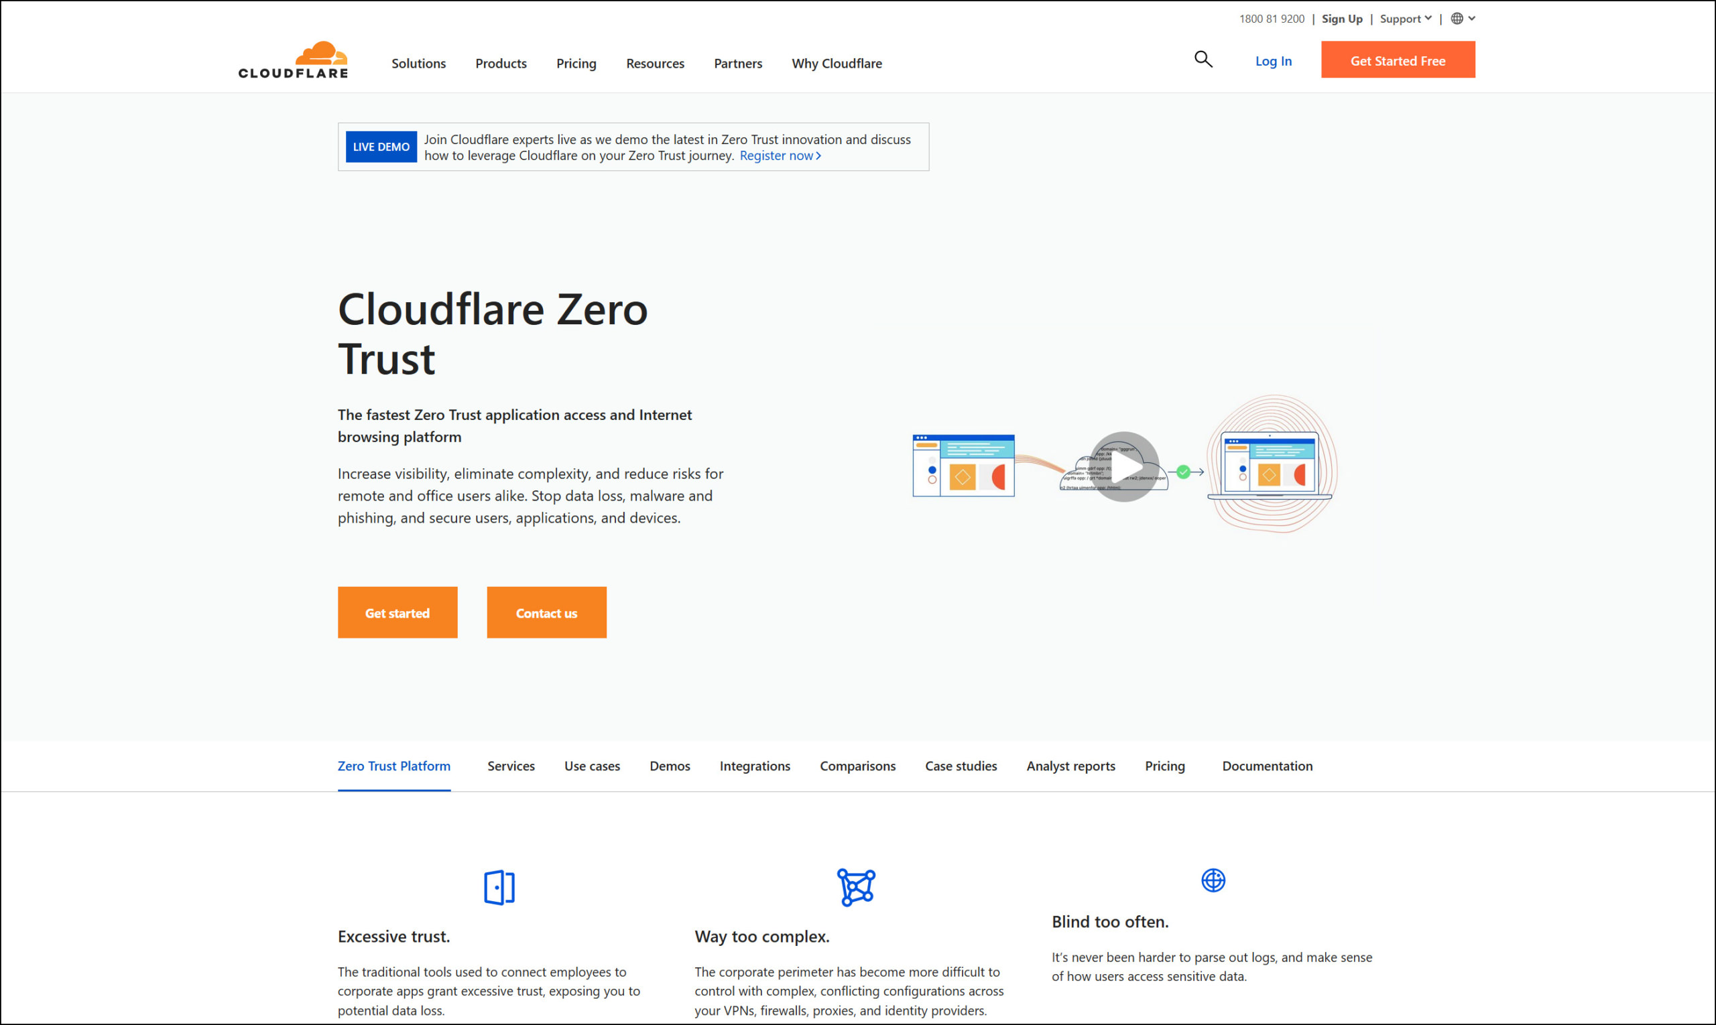Open the language selector chevron
The height and width of the screenshot is (1025, 1716).
pos(1472,19)
